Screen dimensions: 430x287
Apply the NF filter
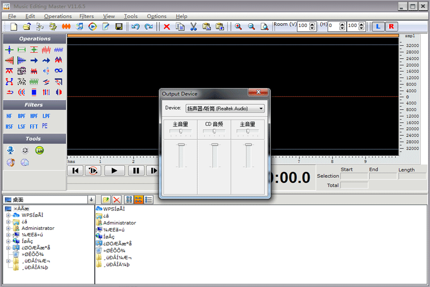(9, 116)
